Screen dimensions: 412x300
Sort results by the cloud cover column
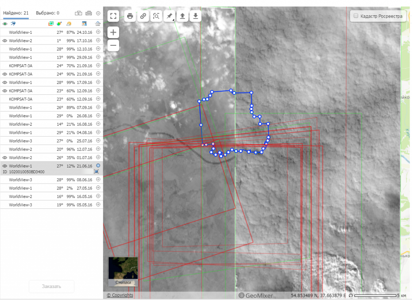click(x=70, y=24)
